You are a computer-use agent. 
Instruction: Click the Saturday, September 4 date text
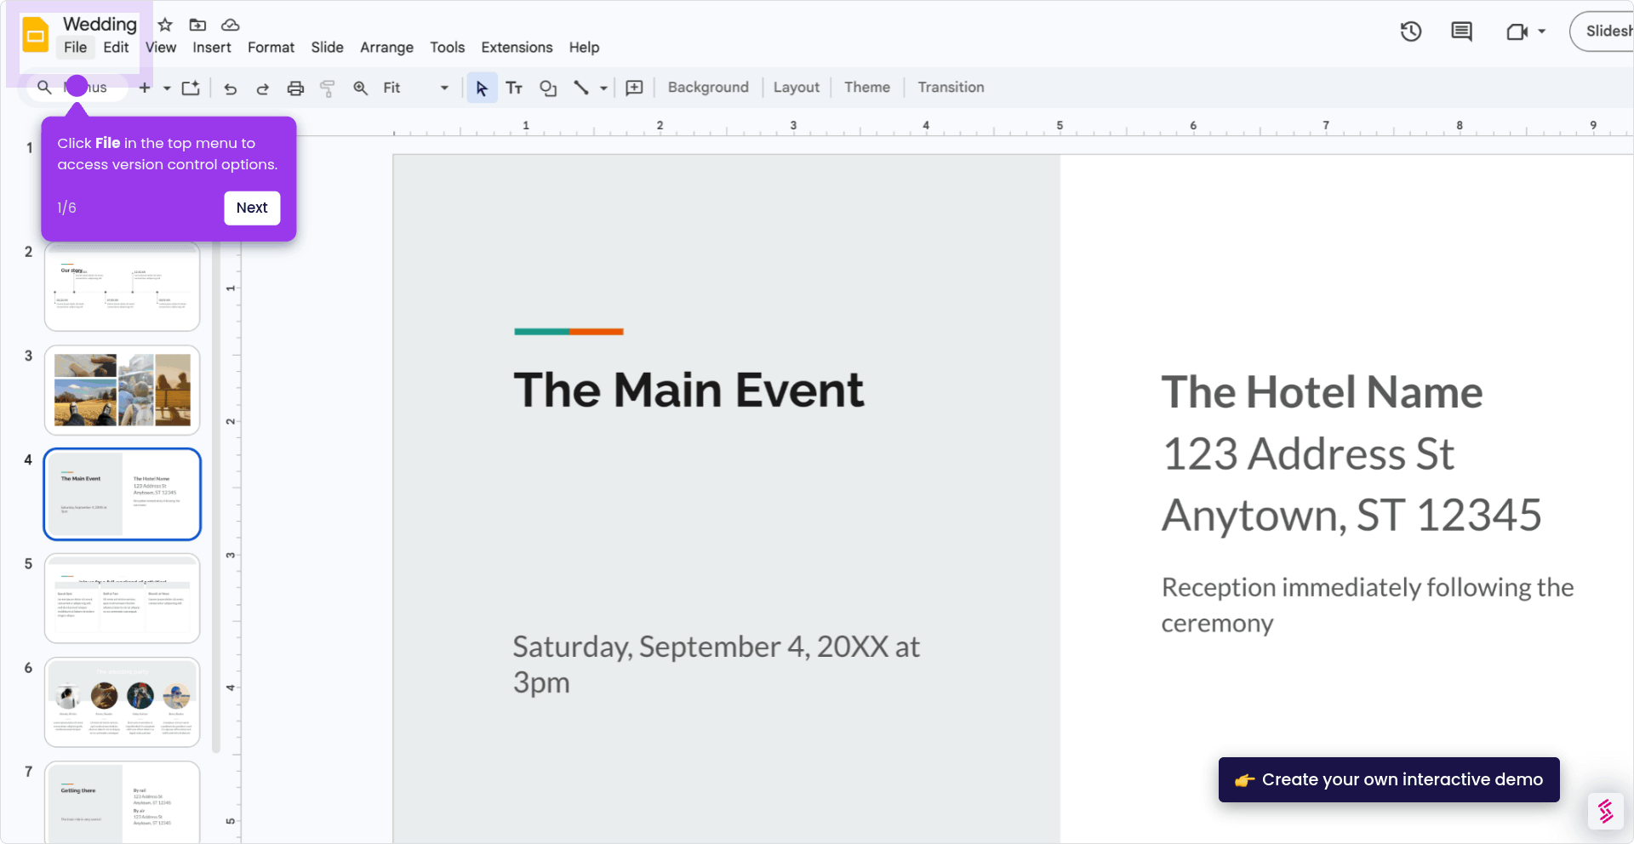716,664
